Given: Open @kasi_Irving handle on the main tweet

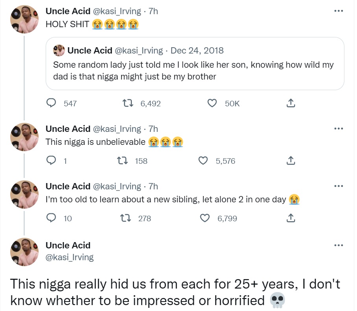Looking at the screenshot, I should click(70, 257).
